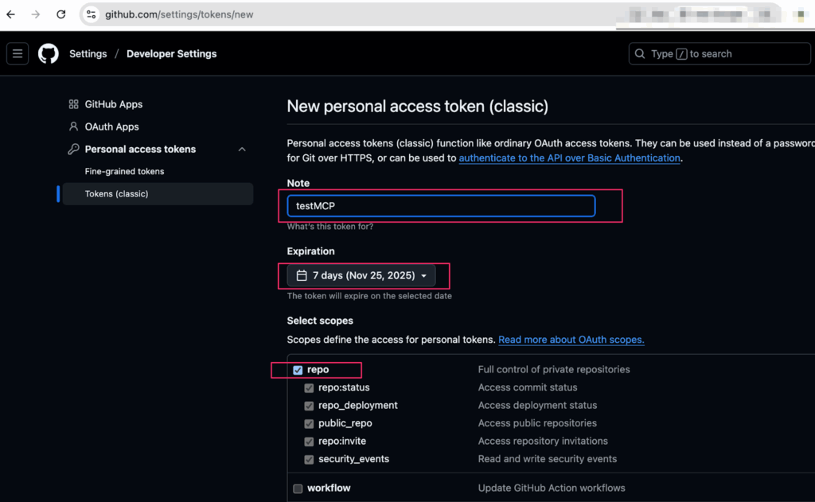Click the search magnifier icon
This screenshot has width=815, height=502.
[640, 53]
